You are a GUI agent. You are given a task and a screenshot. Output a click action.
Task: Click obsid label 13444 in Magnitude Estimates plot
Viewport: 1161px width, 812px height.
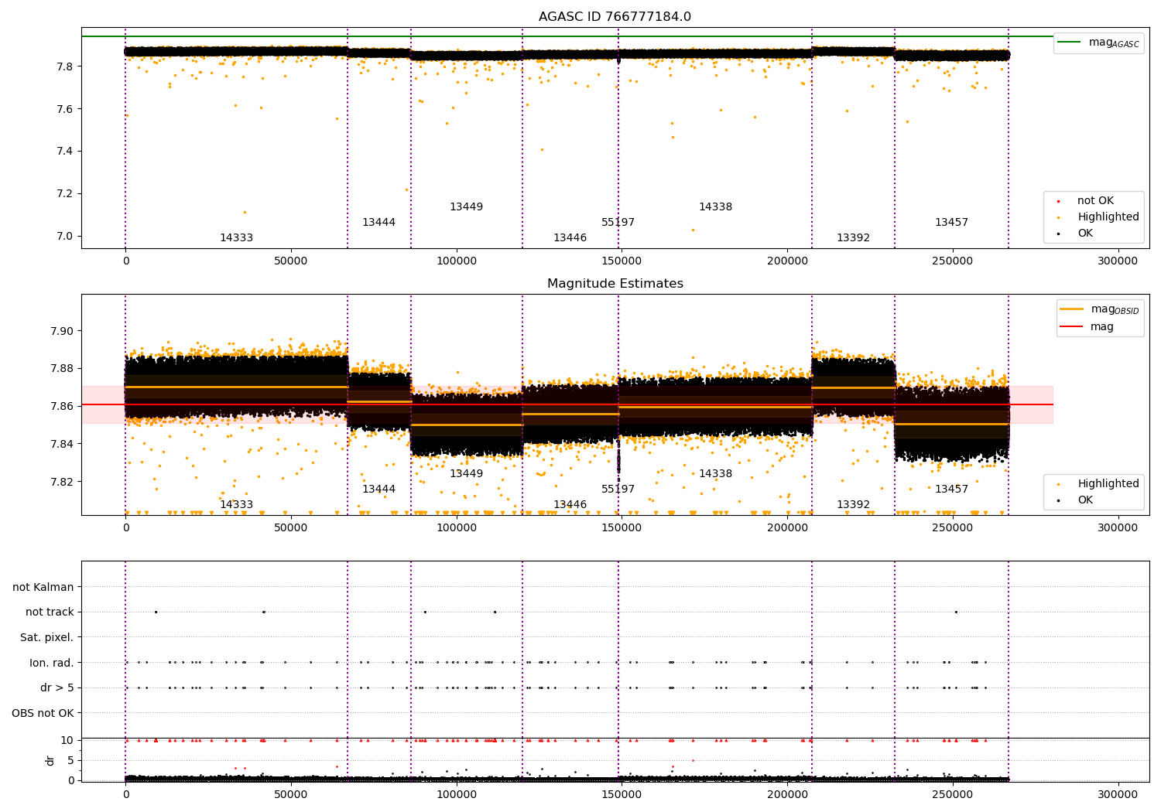[378, 490]
